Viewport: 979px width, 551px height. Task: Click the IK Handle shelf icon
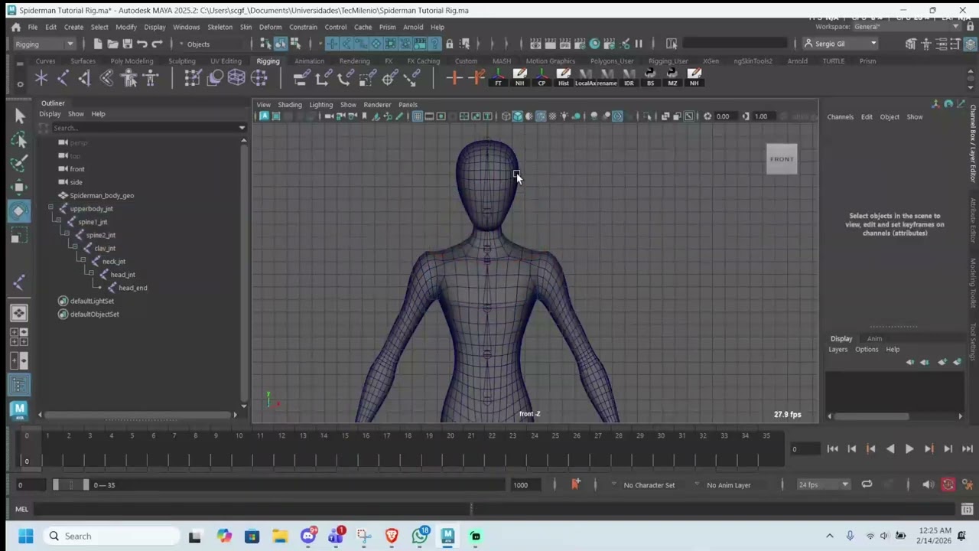84,77
